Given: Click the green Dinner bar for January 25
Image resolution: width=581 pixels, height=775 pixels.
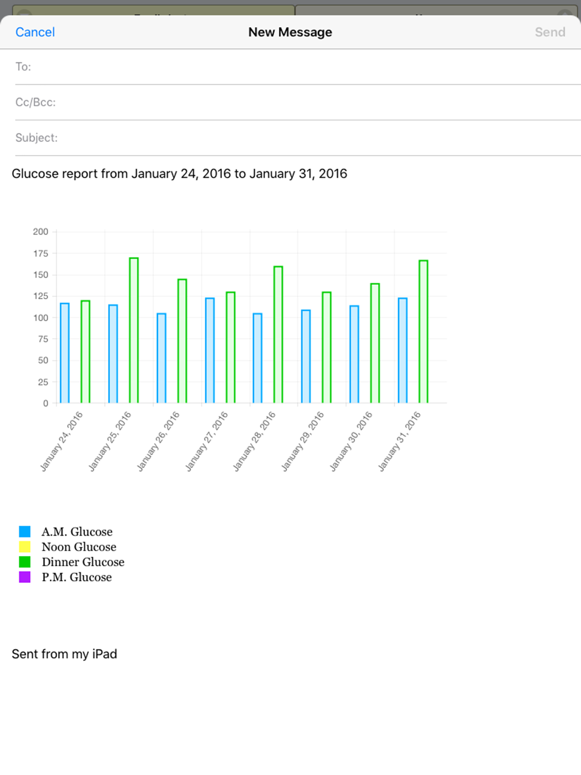Looking at the screenshot, I should point(134,331).
